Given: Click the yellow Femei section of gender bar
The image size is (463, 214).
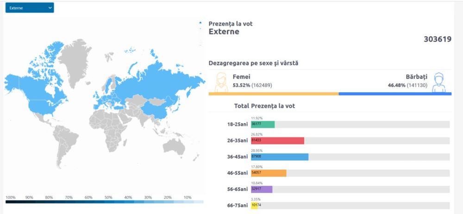Looking at the screenshot, I should (x=273, y=94).
